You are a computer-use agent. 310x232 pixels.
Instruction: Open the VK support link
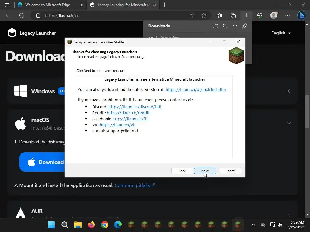117,125
